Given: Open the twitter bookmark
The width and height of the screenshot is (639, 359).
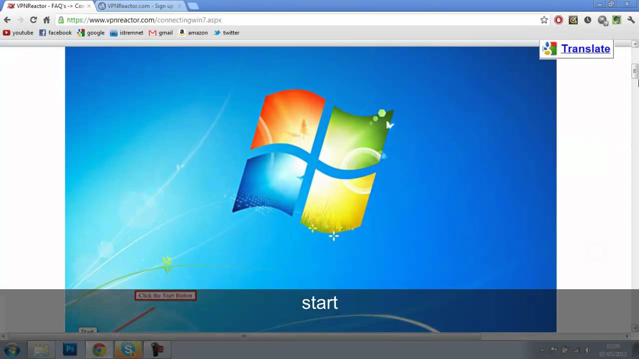Looking at the screenshot, I should point(227,33).
